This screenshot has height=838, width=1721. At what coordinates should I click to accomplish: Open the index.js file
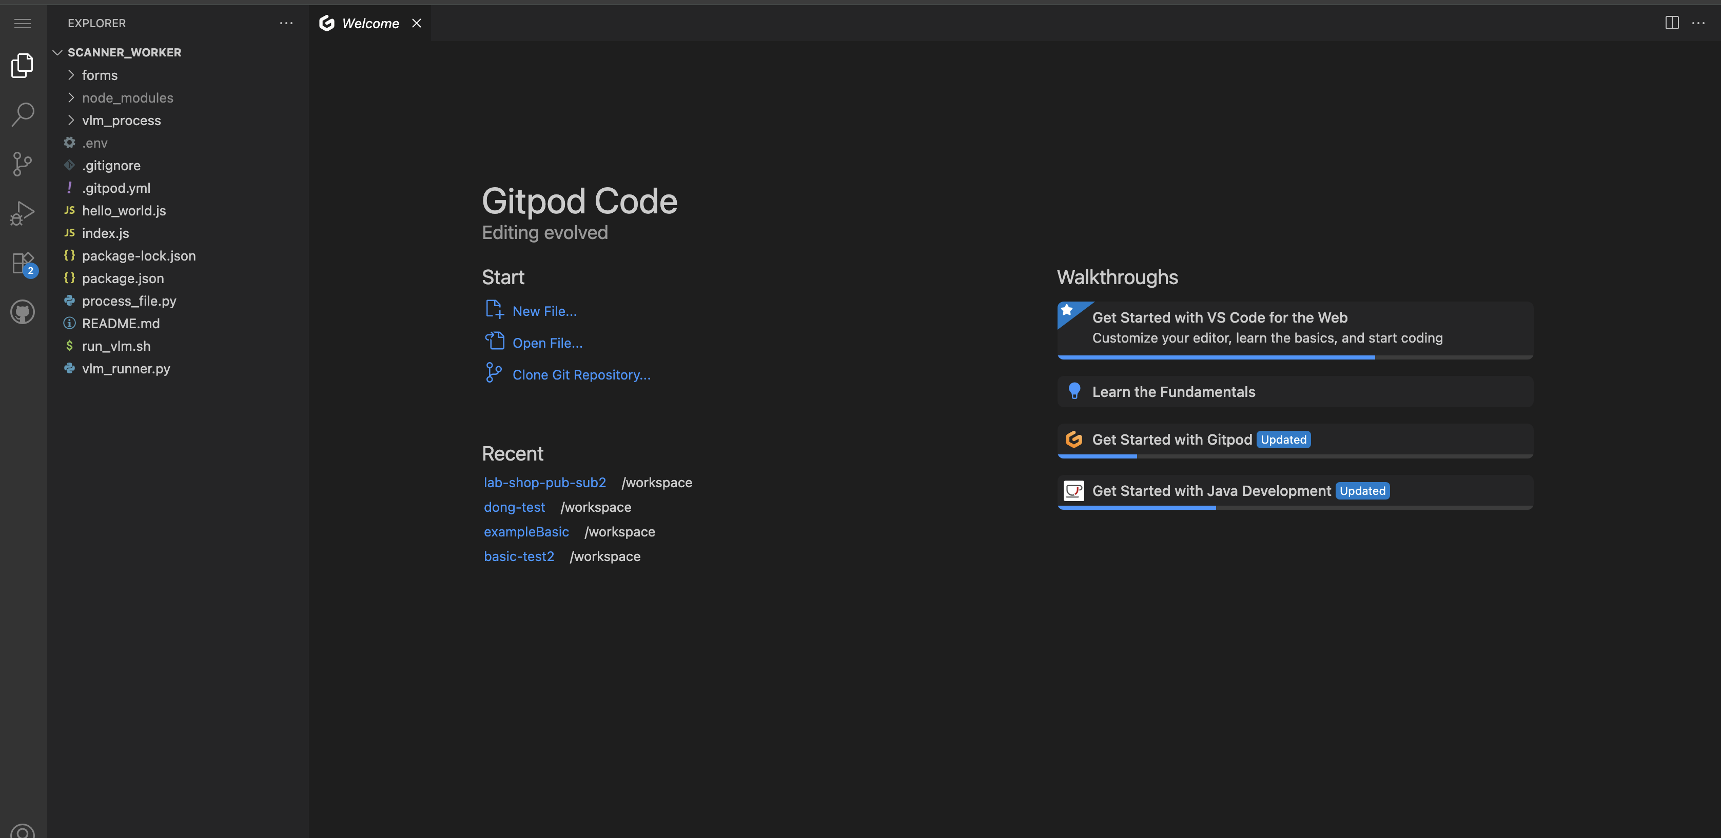[x=106, y=233]
